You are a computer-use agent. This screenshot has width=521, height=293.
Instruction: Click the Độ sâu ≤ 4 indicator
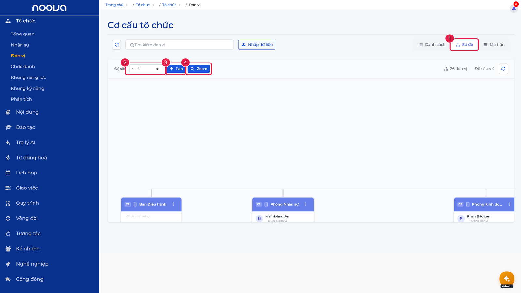[x=485, y=69]
